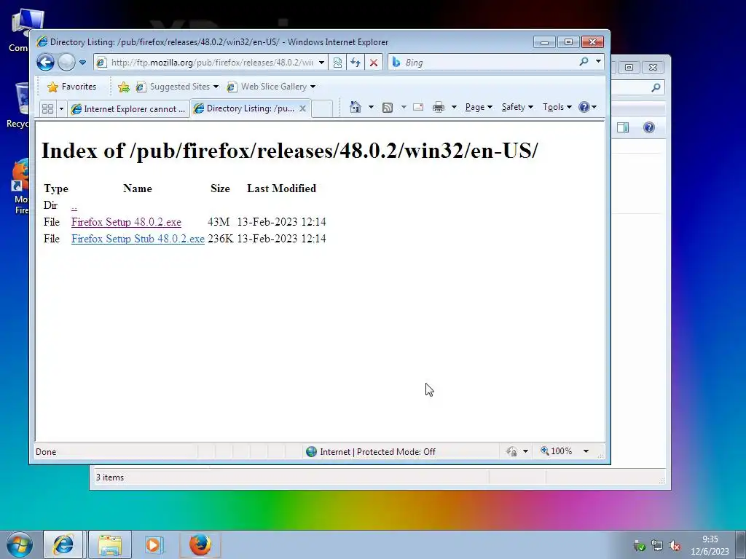The height and width of the screenshot is (559, 746).
Task: Expand the Home button dropdown arrow
Action: coord(371,107)
